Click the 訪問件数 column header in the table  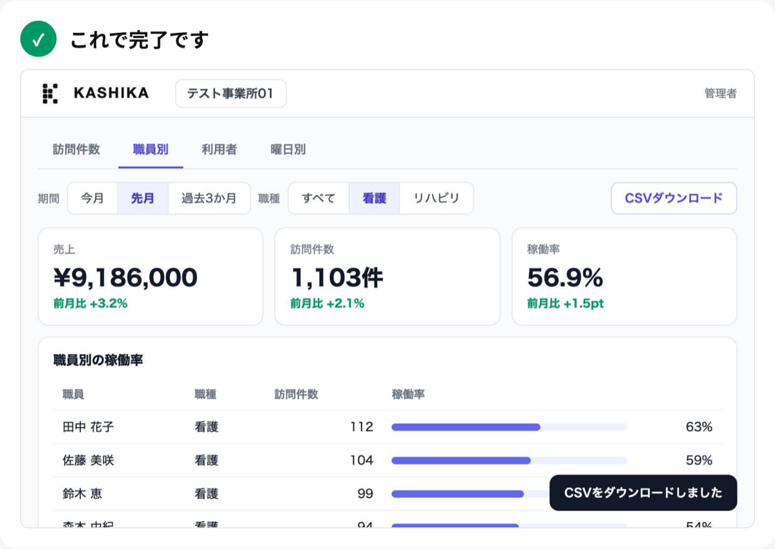(x=296, y=394)
